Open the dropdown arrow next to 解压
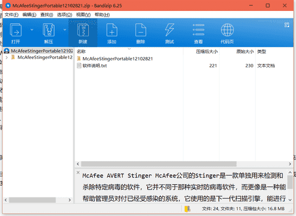Screen dimensions: 296x216 click(x=65, y=30)
